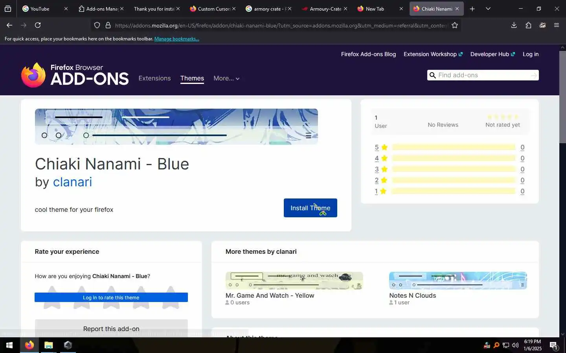Close the Custom Cursor tab
The height and width of the screenshot is (353, 566).
(x=234, y=9)
